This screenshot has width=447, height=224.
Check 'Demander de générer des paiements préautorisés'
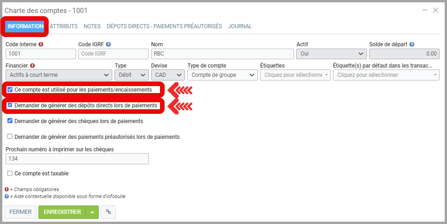click(10, 137)
